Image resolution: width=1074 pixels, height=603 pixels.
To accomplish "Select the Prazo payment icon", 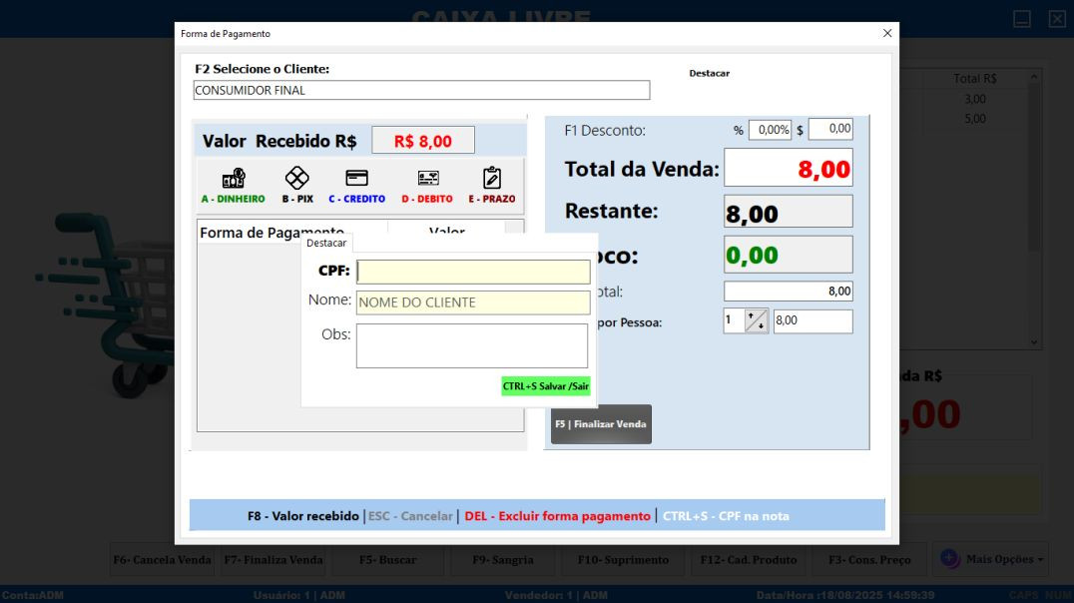I will pos(491,179).
